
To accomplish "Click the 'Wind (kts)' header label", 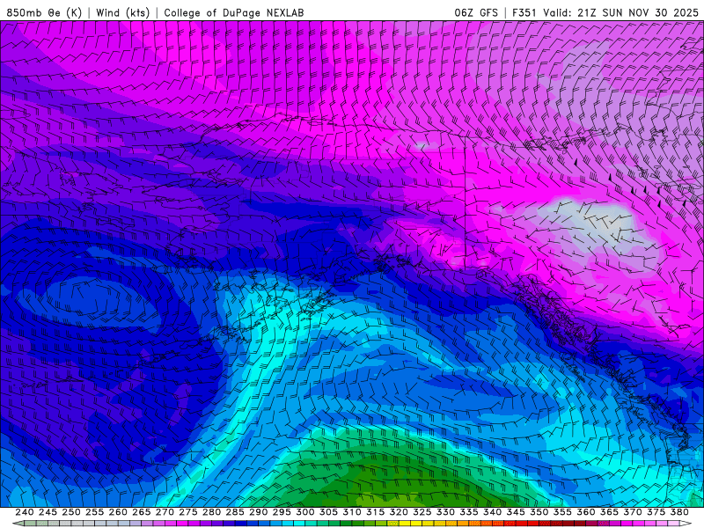I will point(122,13).
